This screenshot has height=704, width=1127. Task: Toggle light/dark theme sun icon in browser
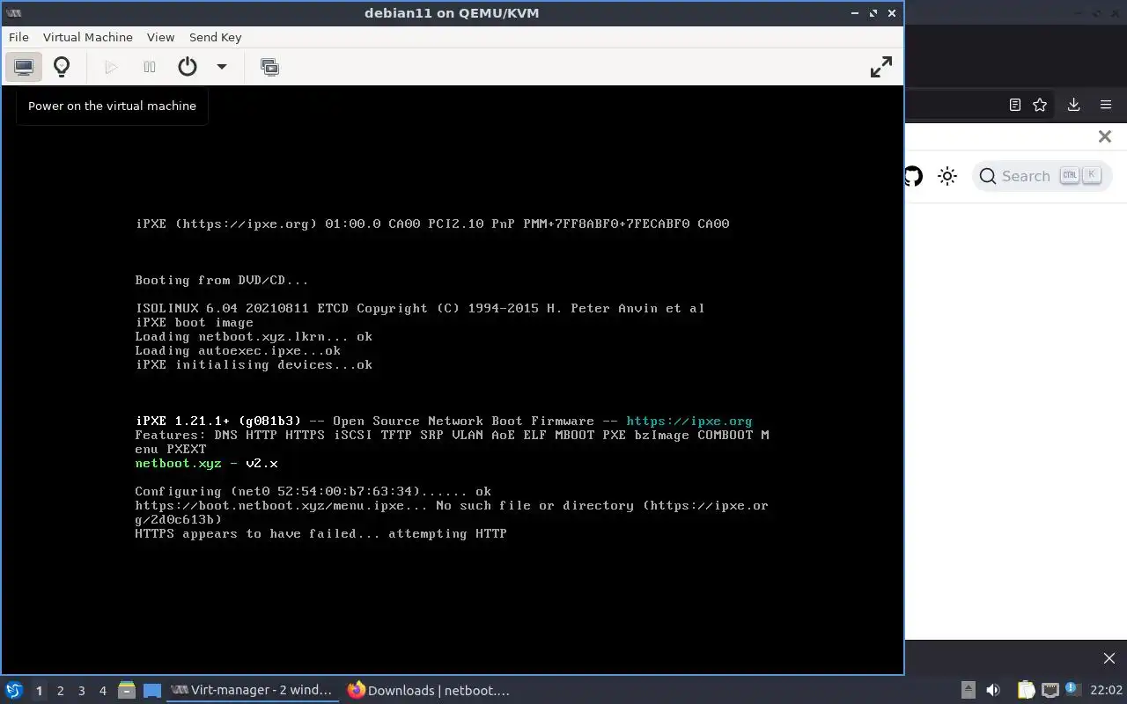pyautogui.click(x=947, y=176)
